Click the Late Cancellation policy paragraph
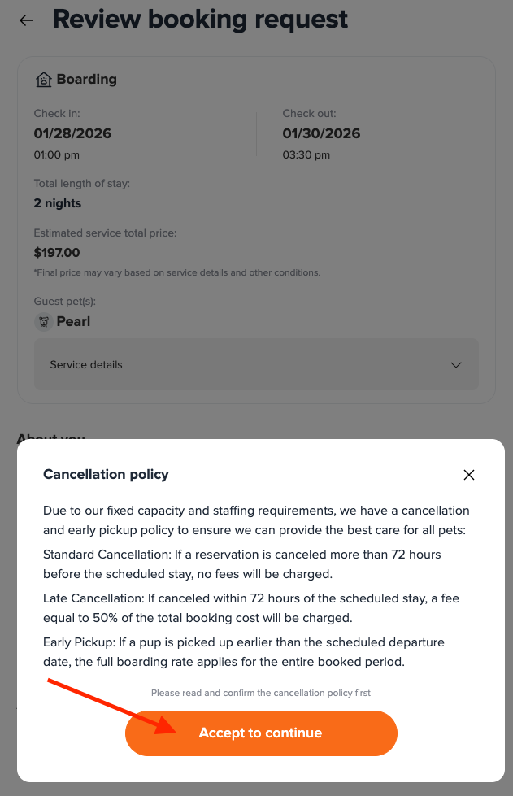513x796 pixels. pos(250,608)
